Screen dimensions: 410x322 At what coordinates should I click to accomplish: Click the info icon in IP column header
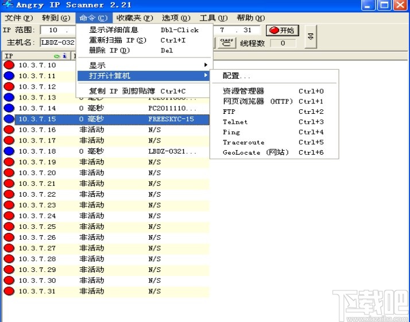(x=65, y=56)
